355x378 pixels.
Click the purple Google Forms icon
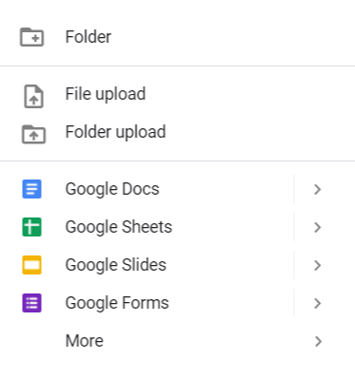pos(31,303)
